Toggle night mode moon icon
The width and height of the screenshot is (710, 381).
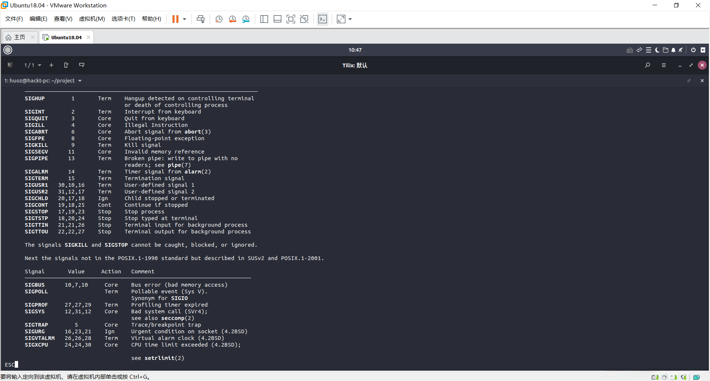pyautogui.click(x=657, y=50)
